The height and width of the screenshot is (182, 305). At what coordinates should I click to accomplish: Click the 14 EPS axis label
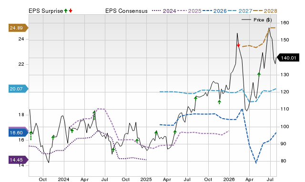click(x=21, y=165)
